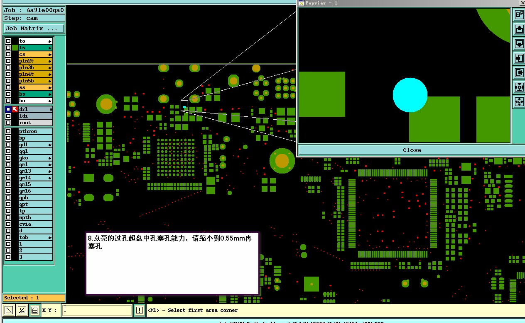Click the exclamation mark icon beside coordinate field
Viewport: 525px width, 323px height.
[x=139, y=310]
